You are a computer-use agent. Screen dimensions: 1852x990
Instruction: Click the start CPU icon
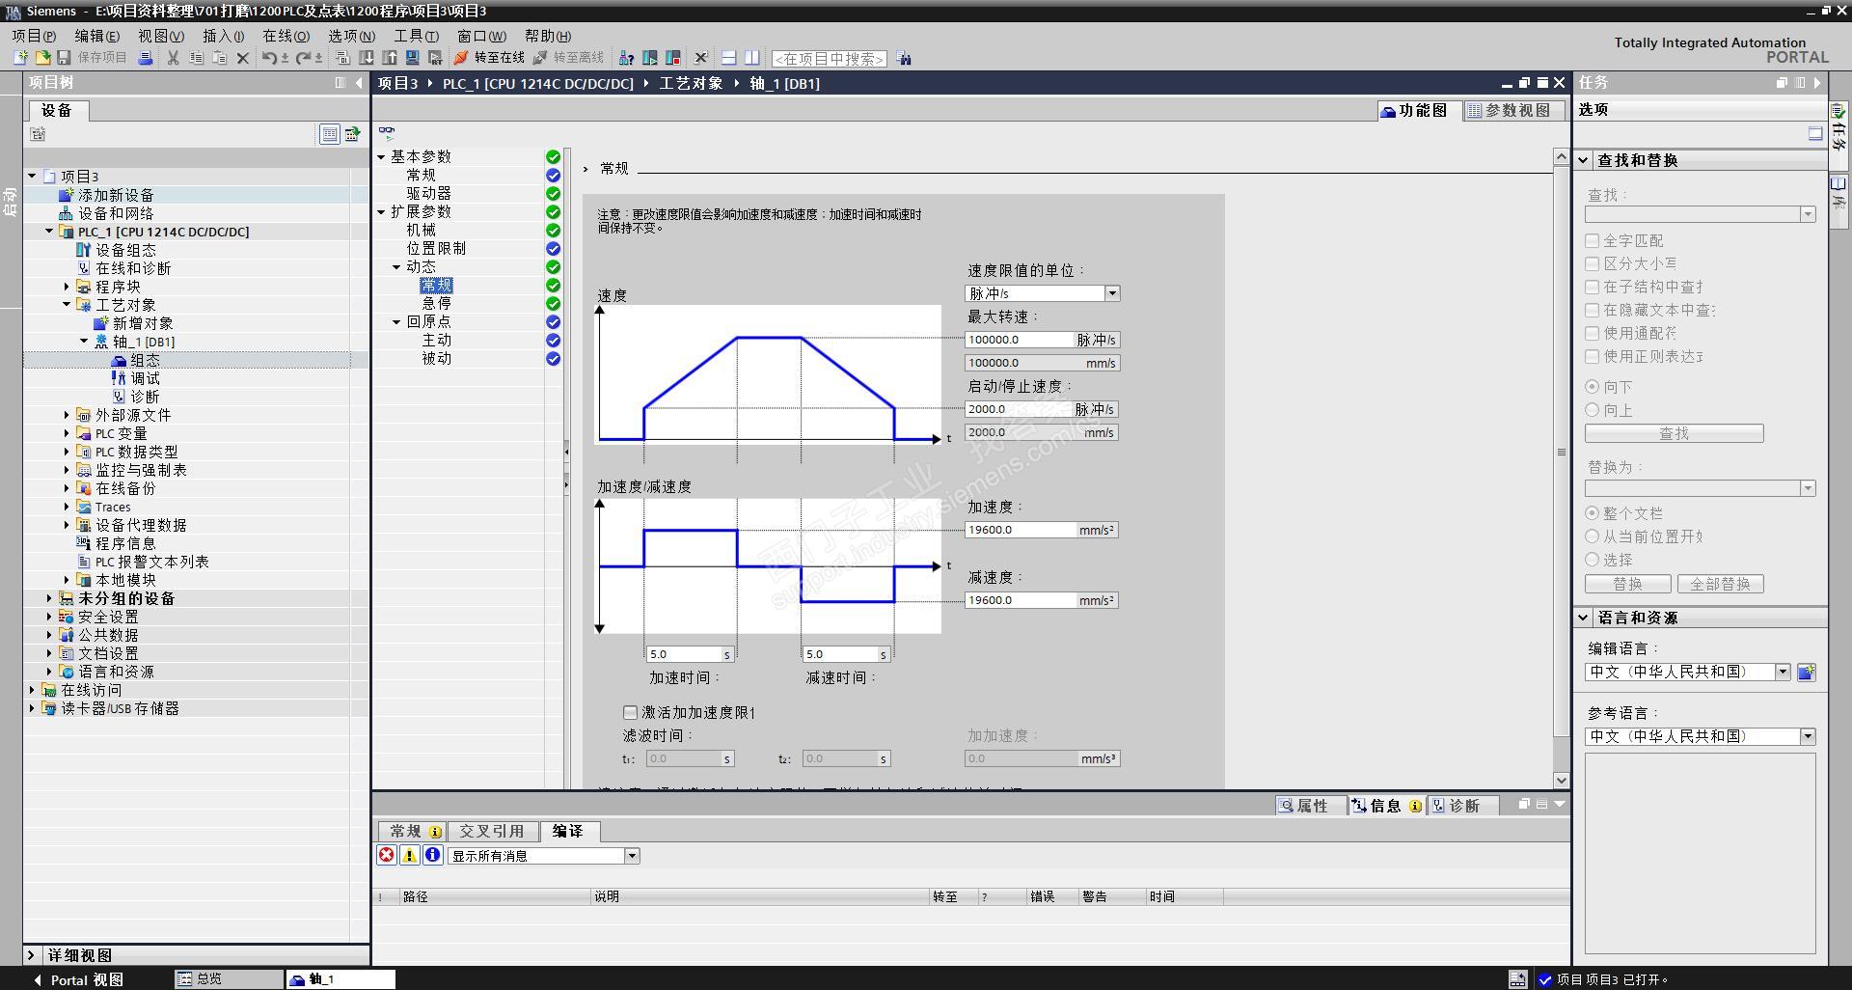[x=650, y=58]
